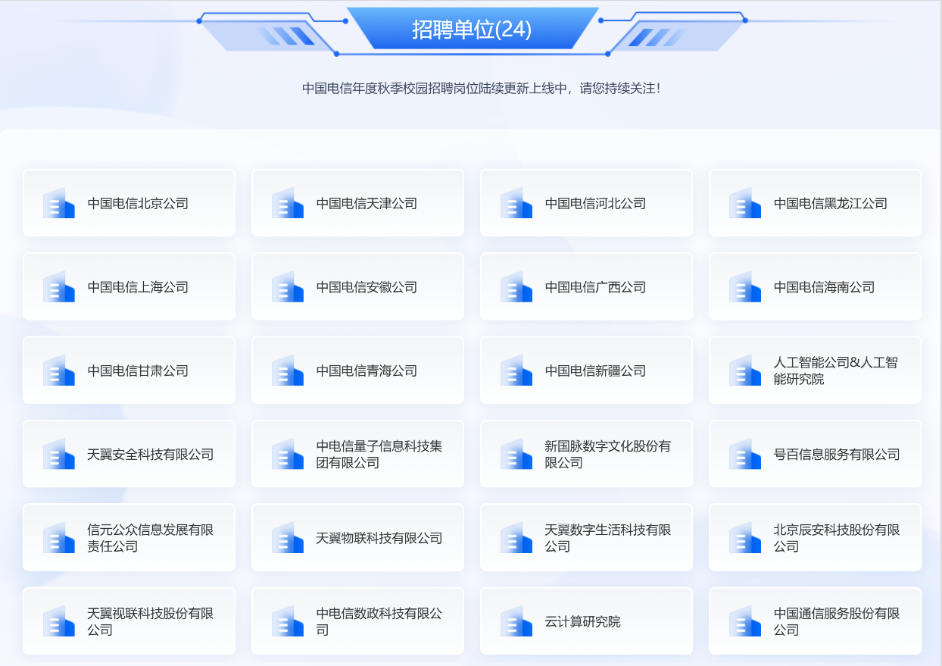
Task: Open 中国通信服务股份有限公司 text link
Action: click(837, 621)
